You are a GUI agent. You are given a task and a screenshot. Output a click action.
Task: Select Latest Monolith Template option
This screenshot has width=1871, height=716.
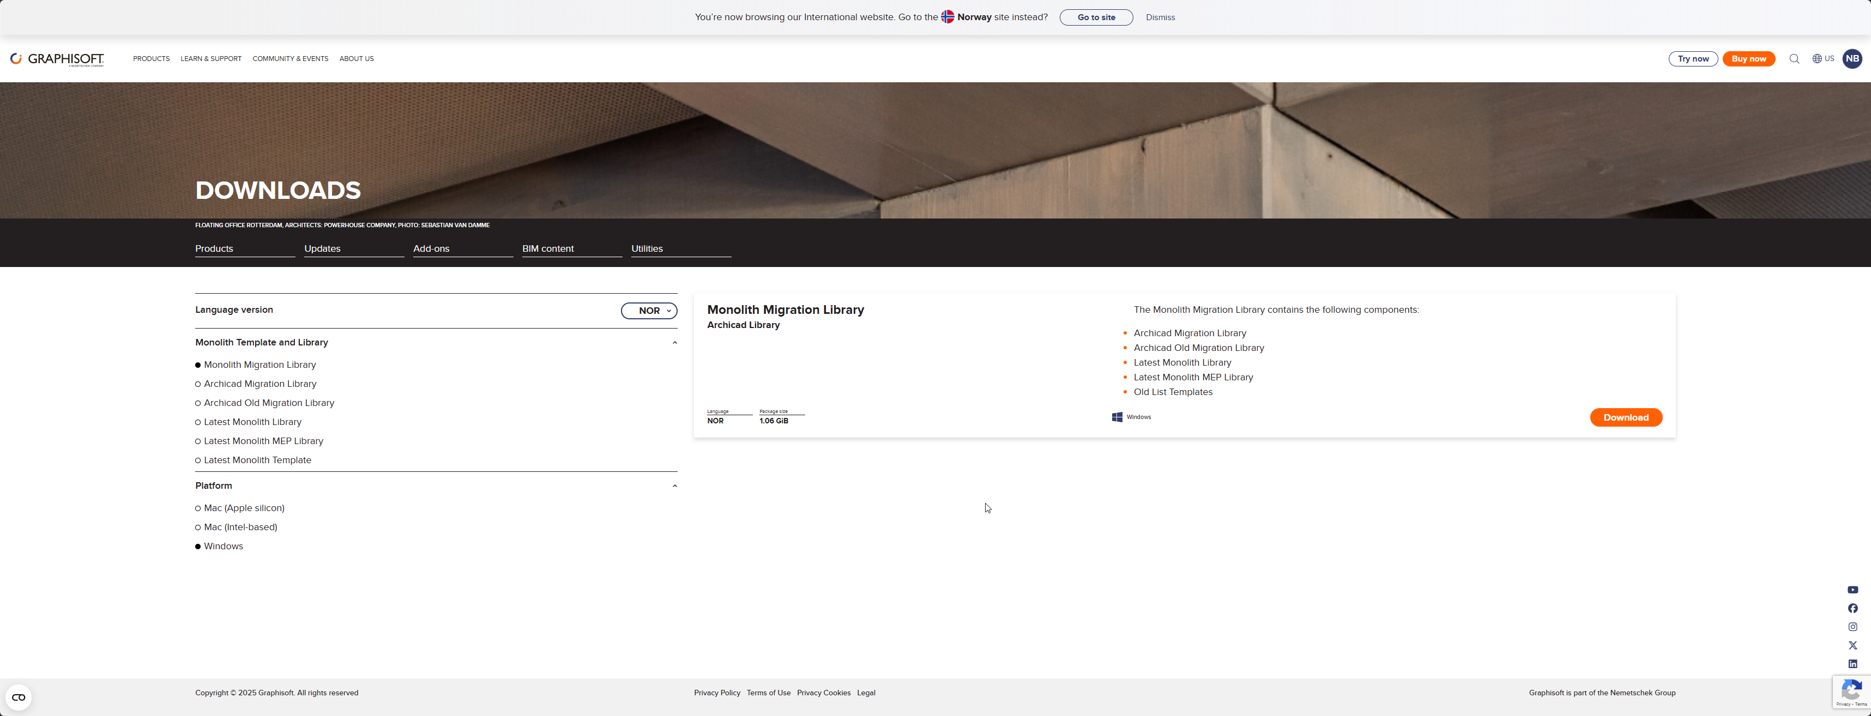pyautogui.click(x=257, y=460)
